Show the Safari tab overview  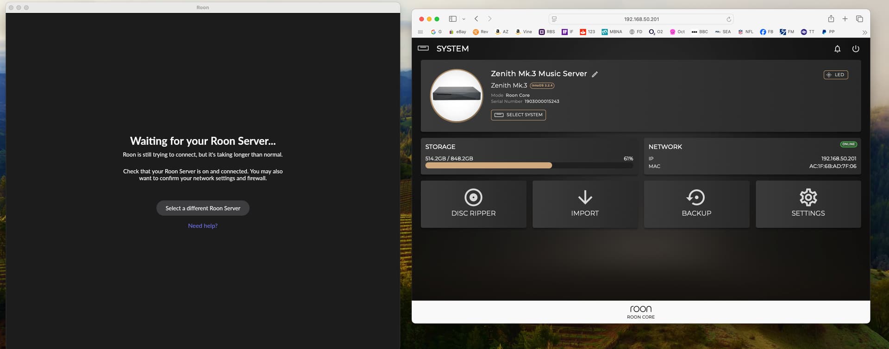[x=859, y=18]
